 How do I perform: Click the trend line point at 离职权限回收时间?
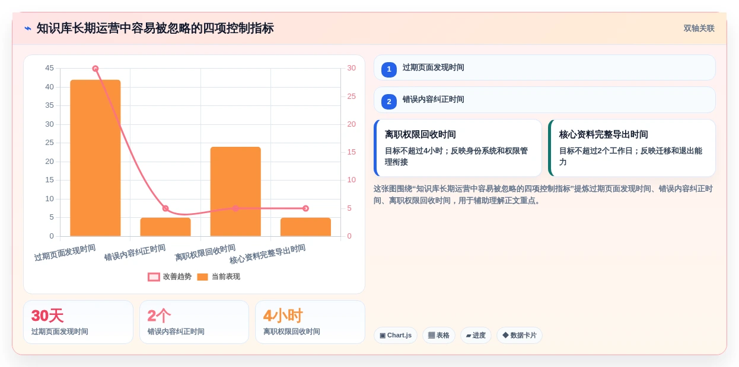click(x=235, y=208)
